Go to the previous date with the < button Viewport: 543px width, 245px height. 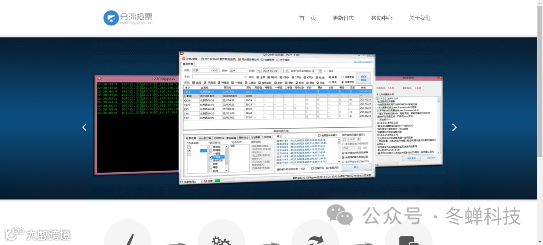pos(260,71)
